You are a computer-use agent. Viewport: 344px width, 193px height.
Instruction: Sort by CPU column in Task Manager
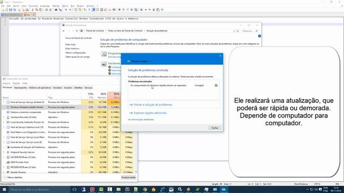[x=88, y=95]
